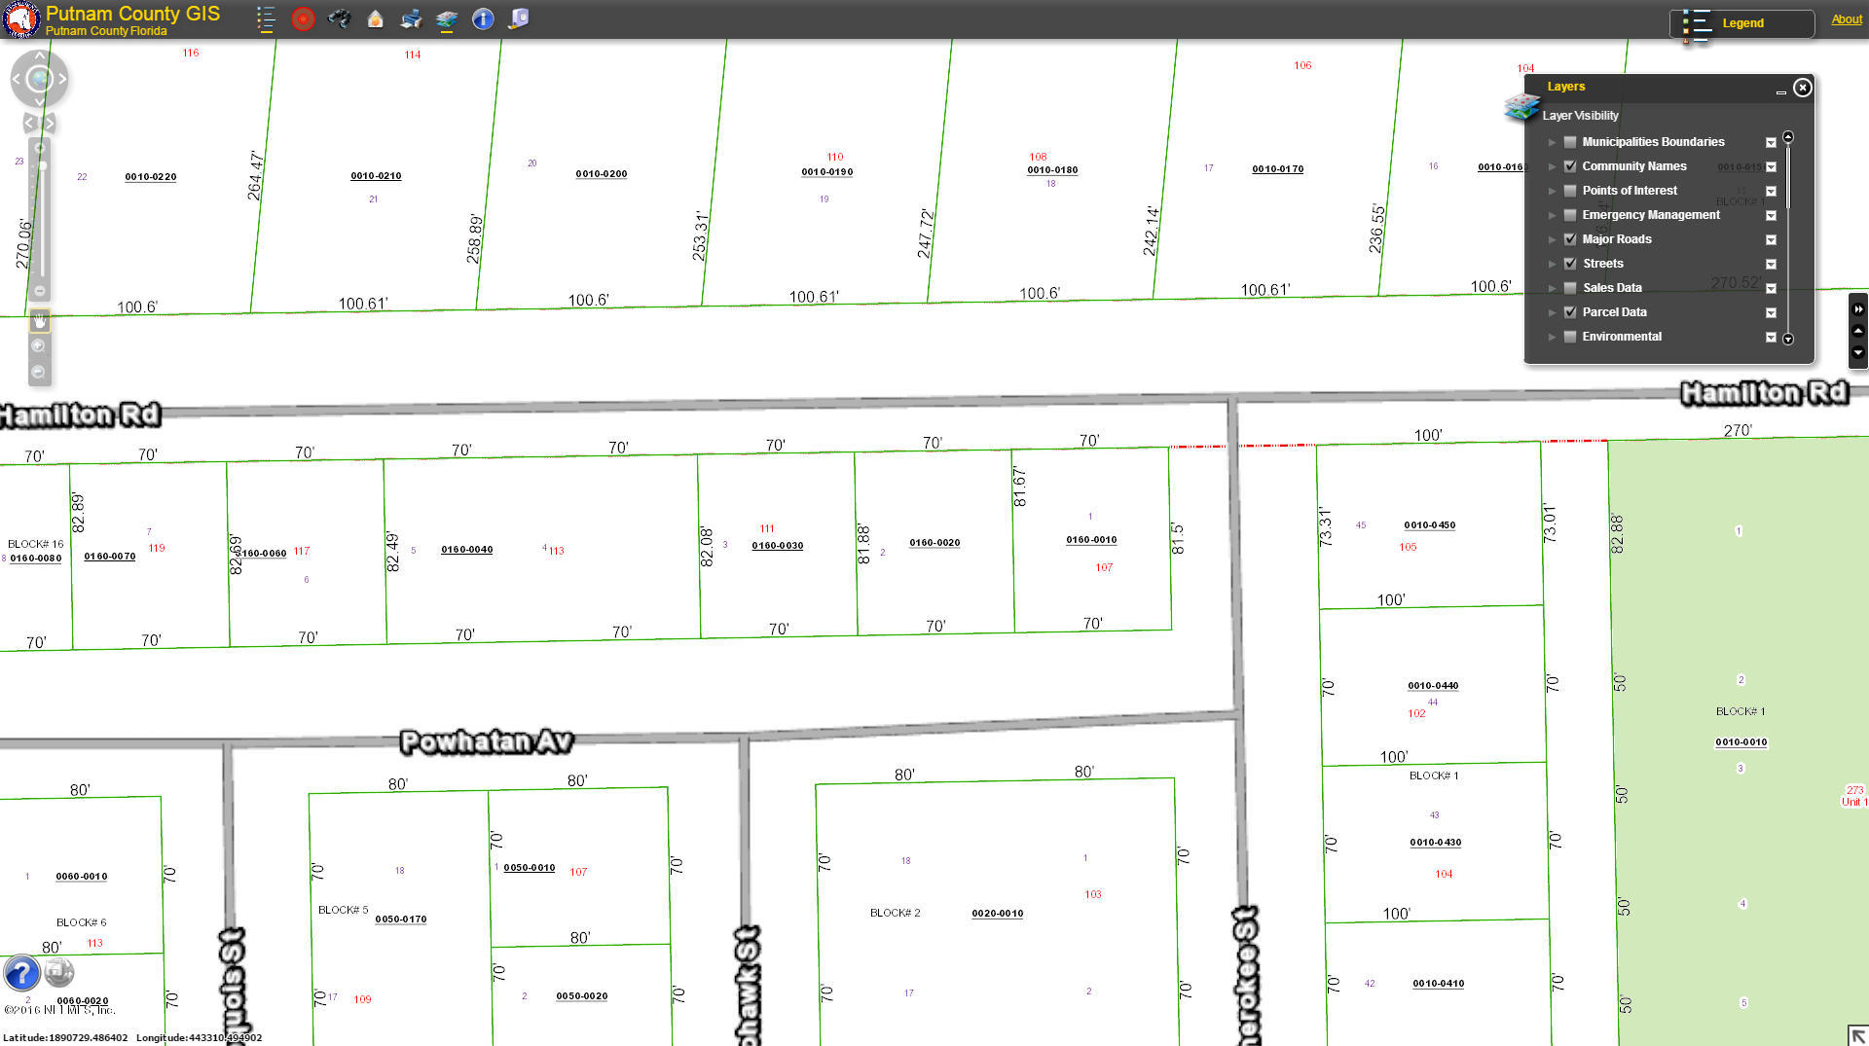Expand Community Names sublayers triangle
1869x1046 pixels.
point(1553,166)
